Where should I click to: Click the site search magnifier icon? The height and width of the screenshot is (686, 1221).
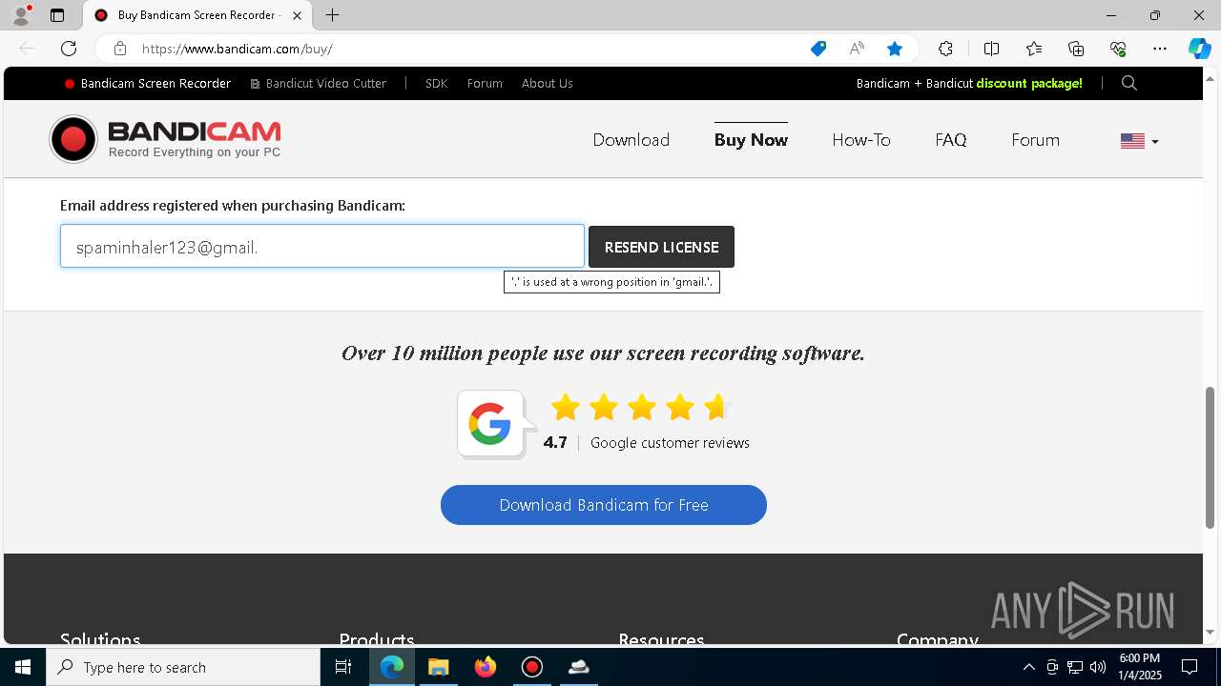(1129, 84)
